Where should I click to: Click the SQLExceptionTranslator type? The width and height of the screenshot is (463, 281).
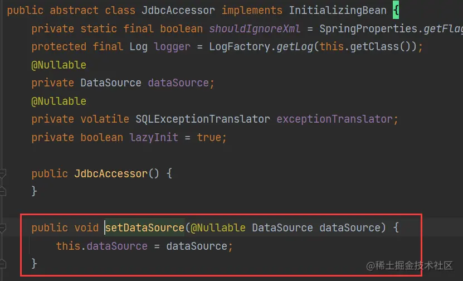[203, 119]
